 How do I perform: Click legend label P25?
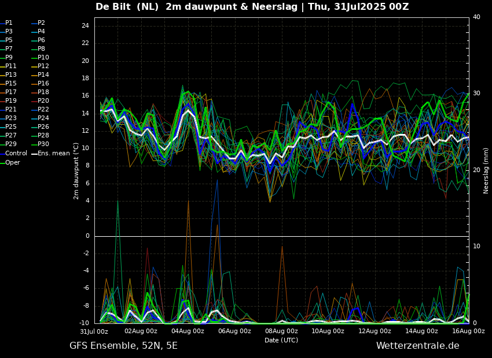[x=10, y=126]
